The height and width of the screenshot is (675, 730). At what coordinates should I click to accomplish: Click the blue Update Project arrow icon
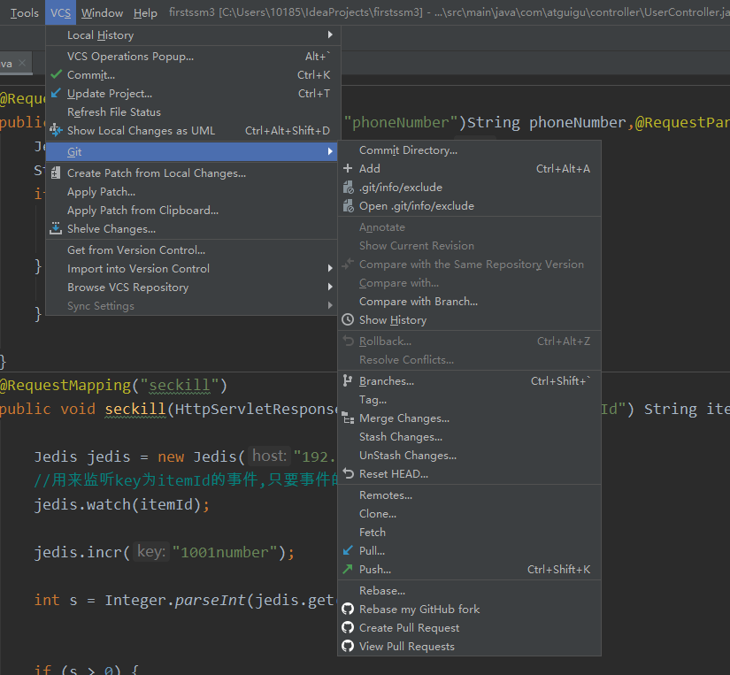(57, 94)
